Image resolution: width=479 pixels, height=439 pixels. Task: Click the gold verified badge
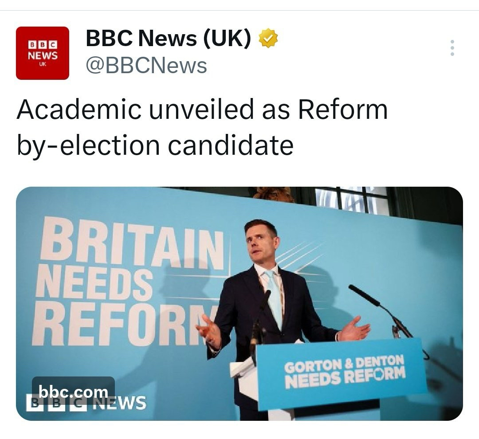(x=268, y=39)
